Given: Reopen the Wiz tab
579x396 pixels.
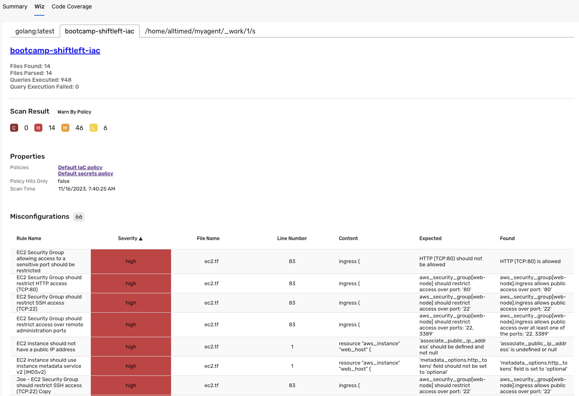Looking at the screenshot, I should 39,6.
